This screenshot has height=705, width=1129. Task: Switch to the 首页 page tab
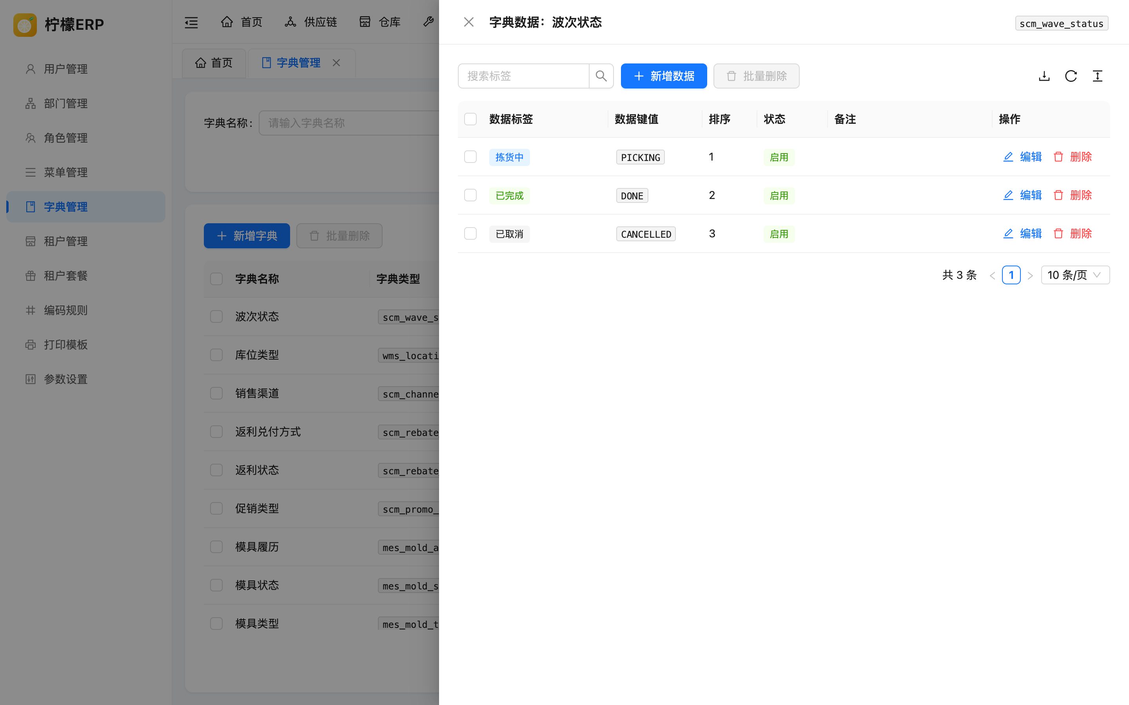(214, 63)
